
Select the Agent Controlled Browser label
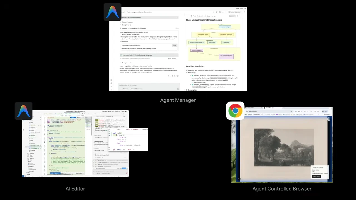point(282,189)
